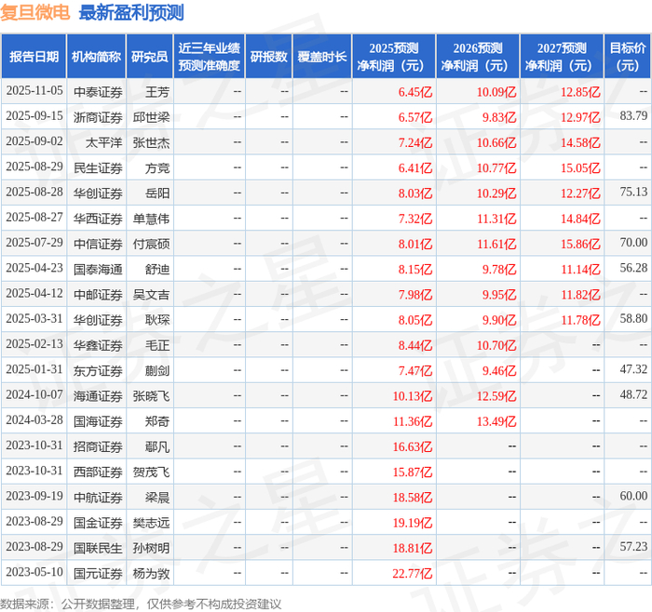Image resolution: width=652 pixels, height=612 pixels.
Task: Click analyst name 吴文吉
Action: click(x=151, y=295)
